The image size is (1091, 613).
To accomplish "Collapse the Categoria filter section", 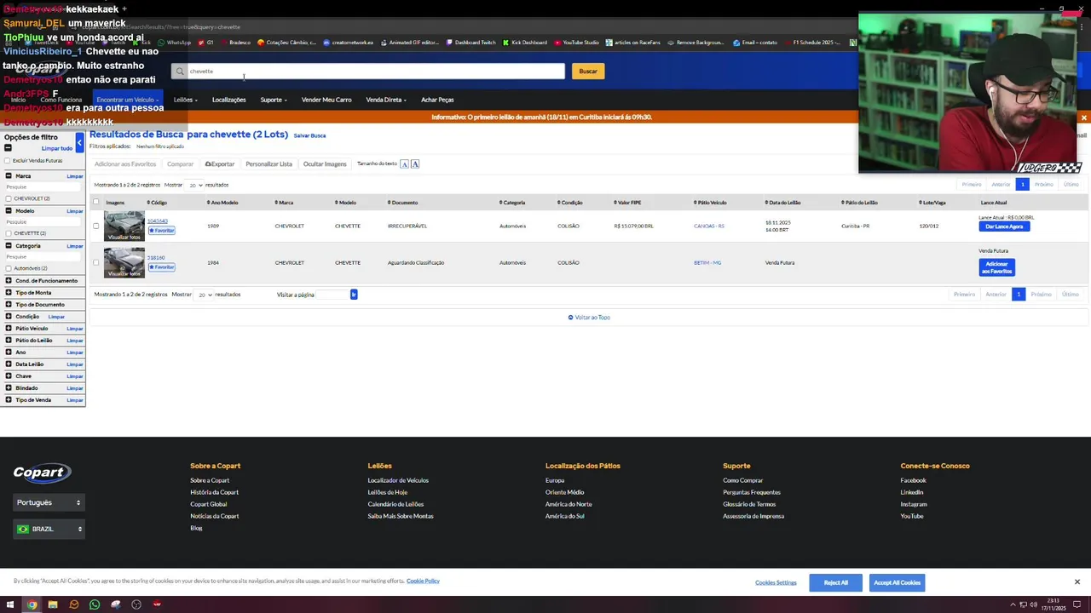I will pyautogui.click(x=9, y=246).
